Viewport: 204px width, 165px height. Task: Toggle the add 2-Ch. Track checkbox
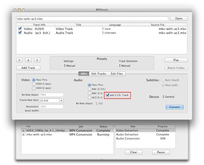tap(107, 95)
